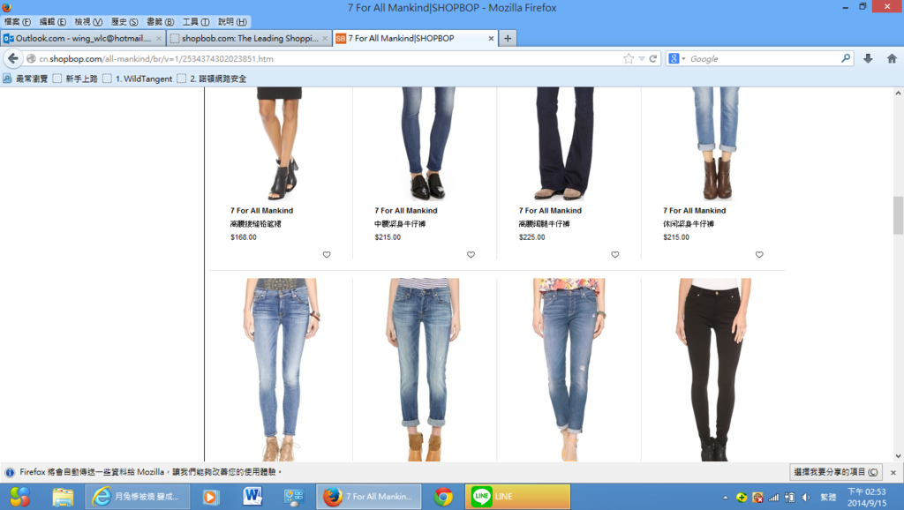Click the $168.00 price text
The image size is (904, 510).
tap(244, 236)
